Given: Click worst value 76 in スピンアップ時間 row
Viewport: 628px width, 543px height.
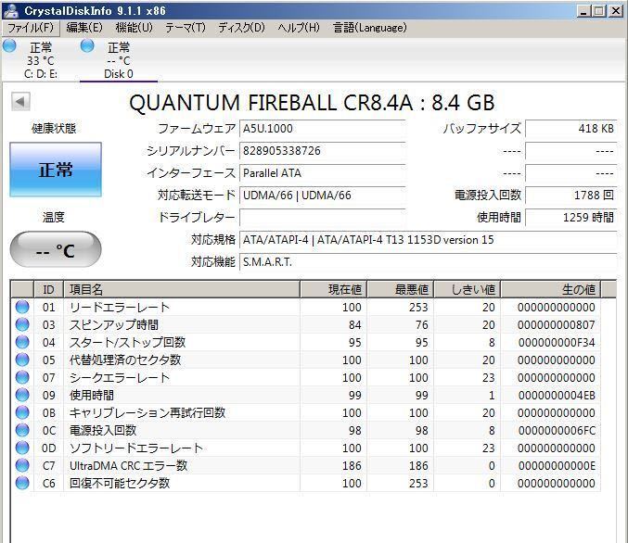Looking at the screenshot, I should (422, 325).
